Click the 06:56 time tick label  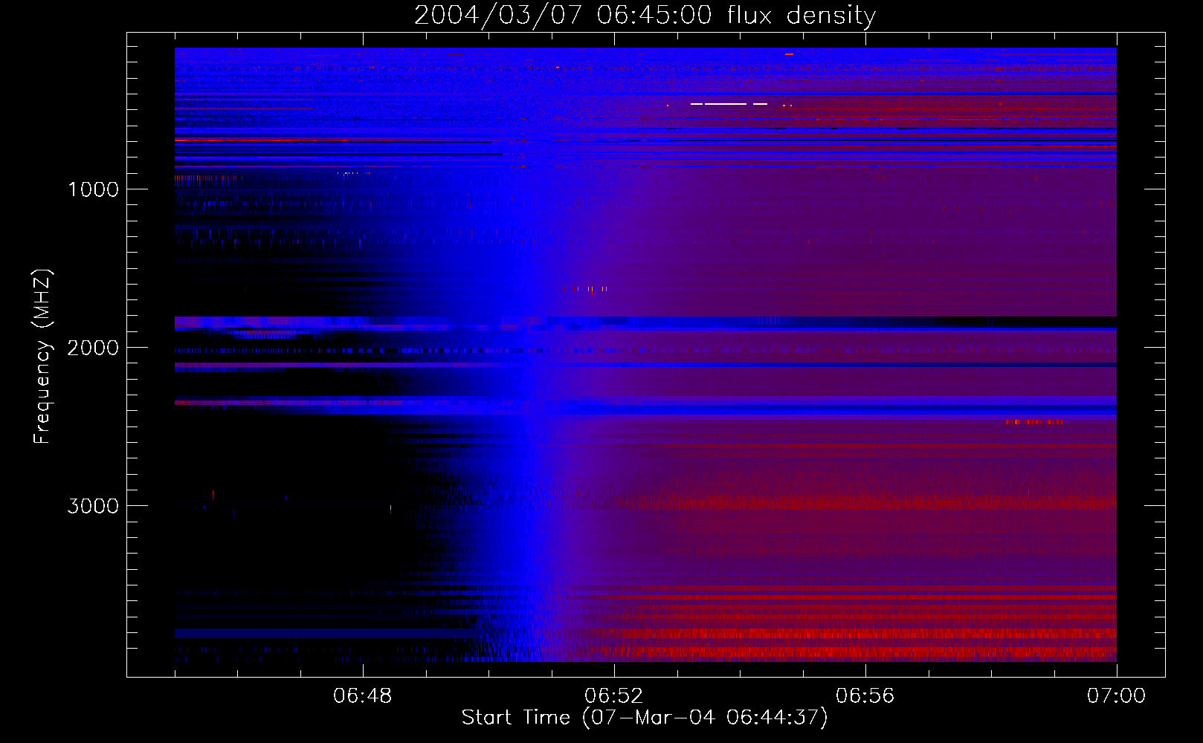click(x=865, y=696)
